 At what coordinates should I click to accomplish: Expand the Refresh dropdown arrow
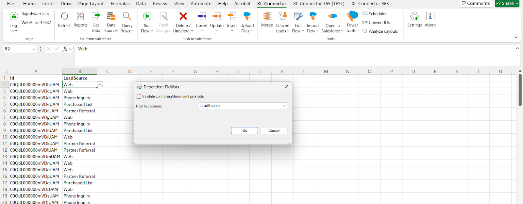tap(64, 31)
